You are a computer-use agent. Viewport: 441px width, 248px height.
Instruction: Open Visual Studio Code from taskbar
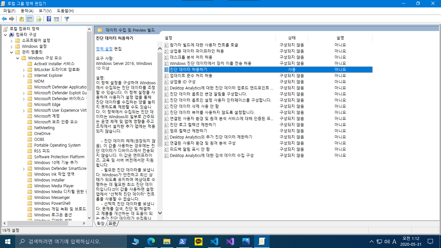pos(214,241)
